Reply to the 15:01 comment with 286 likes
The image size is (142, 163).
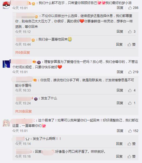coord(120,8)
